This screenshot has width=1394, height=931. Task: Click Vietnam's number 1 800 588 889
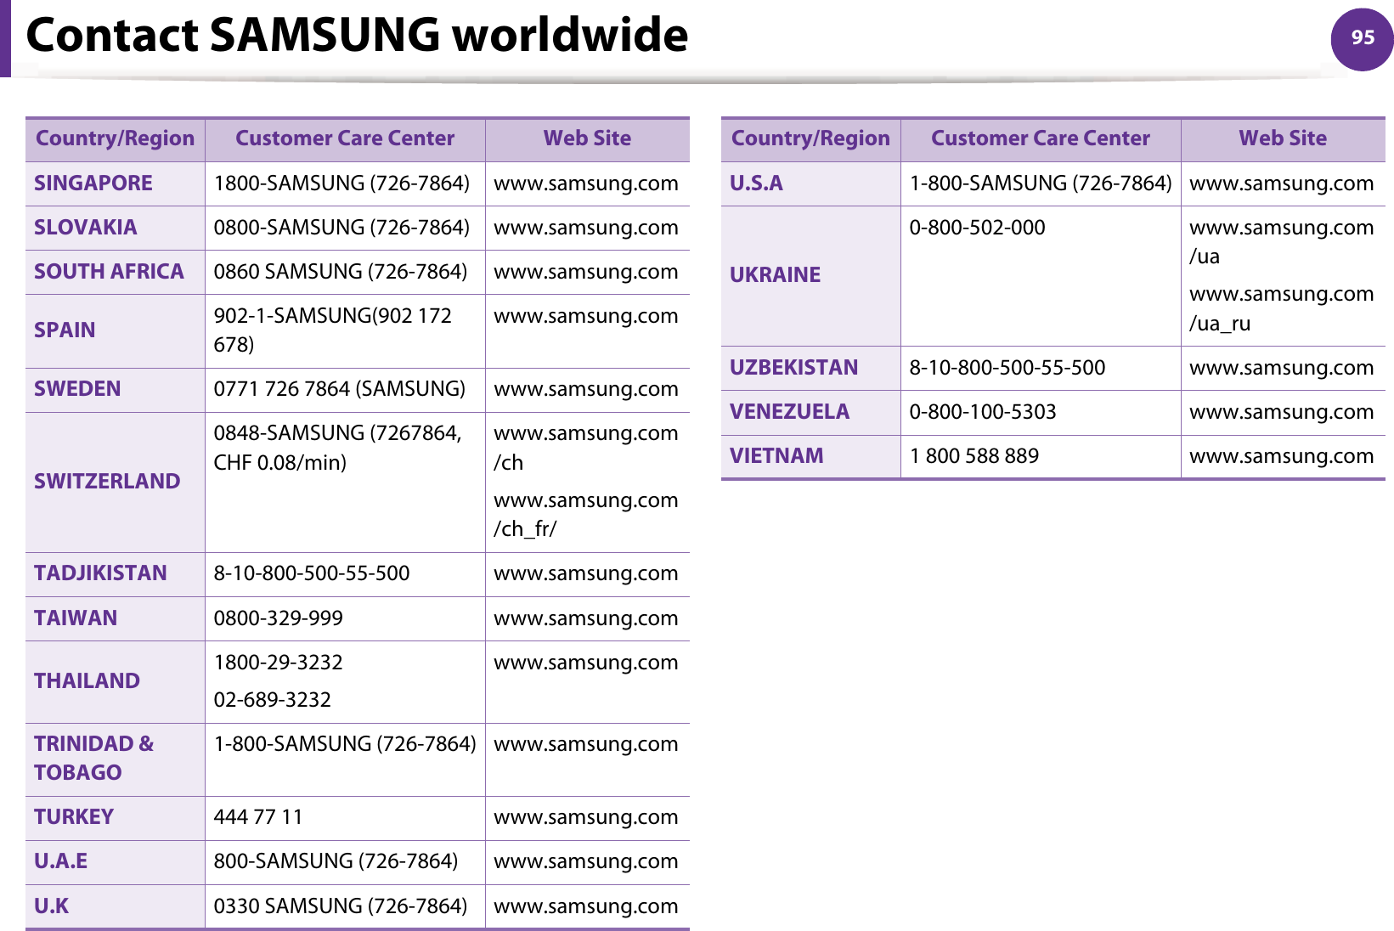pyautogui.click(x=974, y=456)
